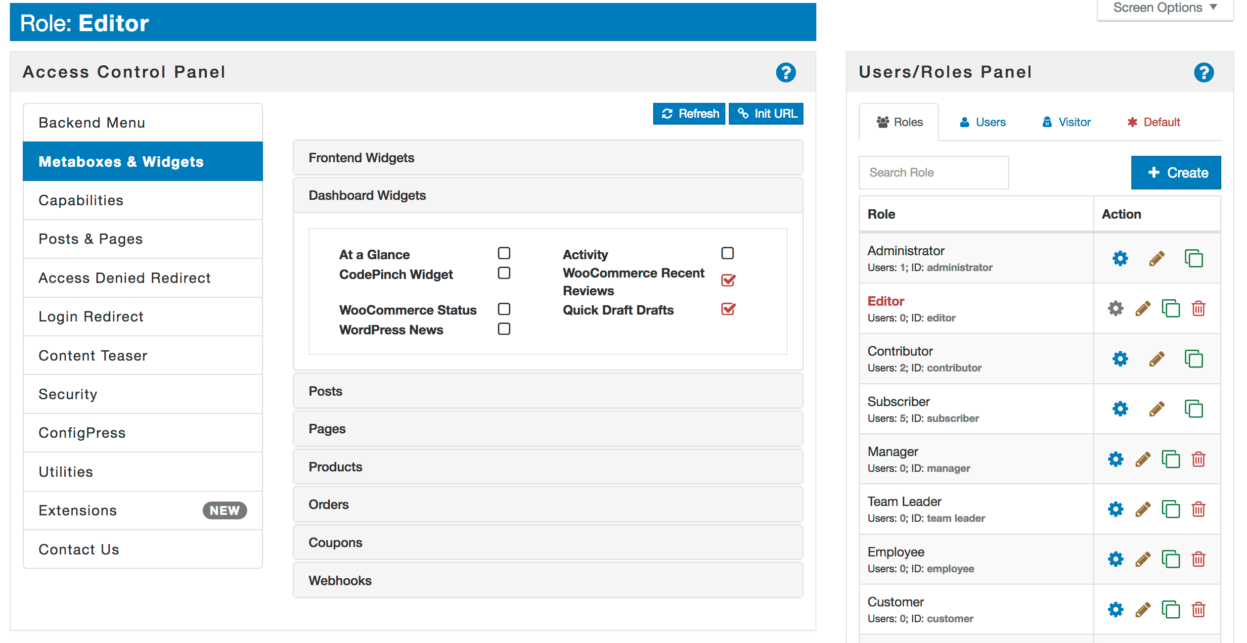The width and height of the screenshot is (1247, 643).
Task: Toggle the Quick Draft Drafts checkbox
Action: (x=727, y=309)
